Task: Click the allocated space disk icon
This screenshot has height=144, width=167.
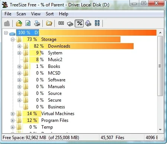Action: (x=88, y=23)
